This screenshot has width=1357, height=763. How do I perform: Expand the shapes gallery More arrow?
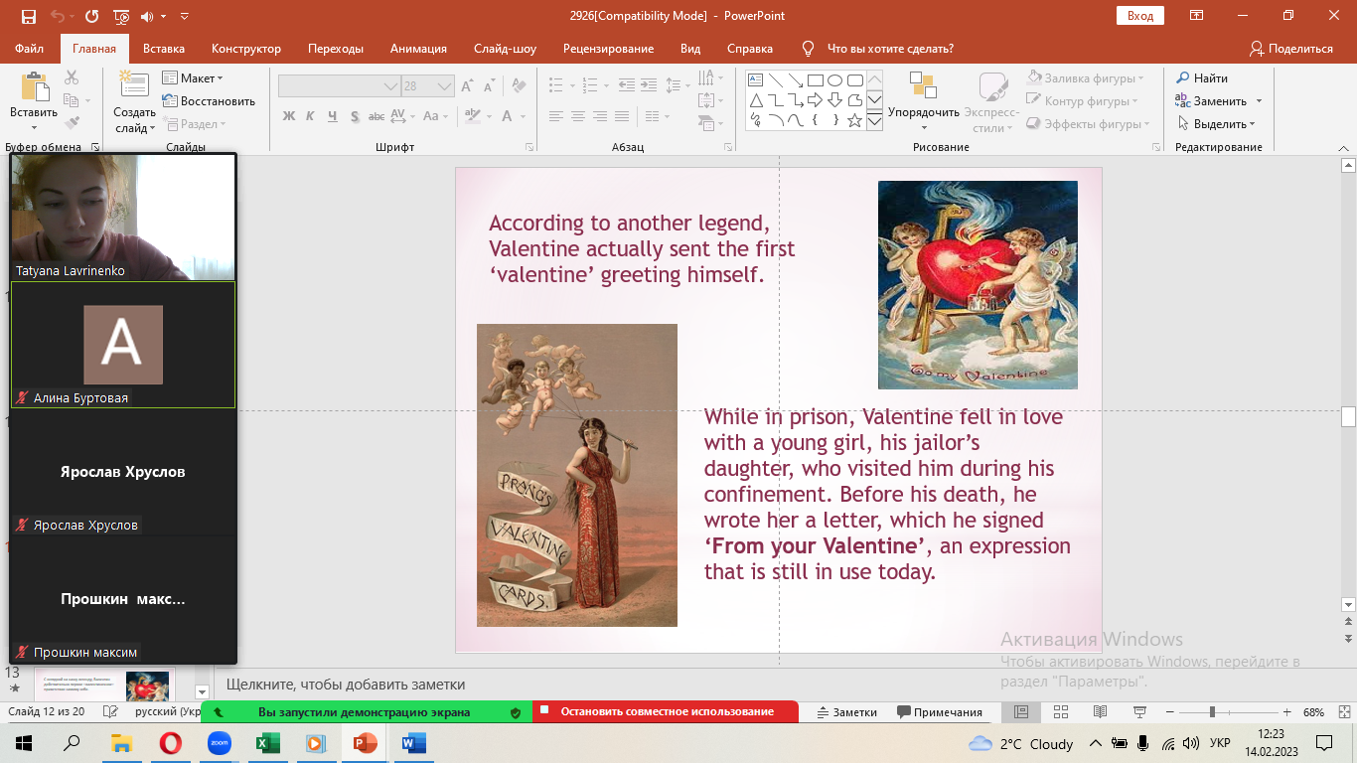coord(874,121)
